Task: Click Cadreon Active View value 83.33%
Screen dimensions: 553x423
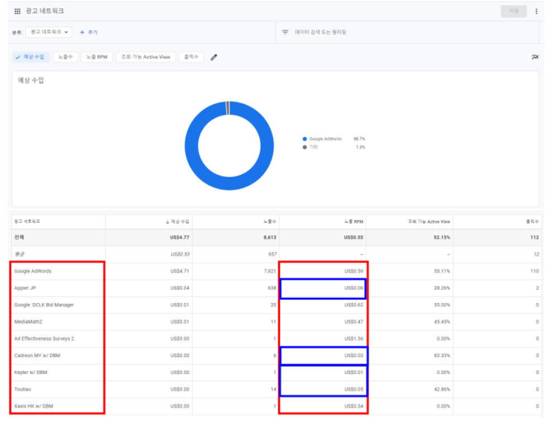Action: pos(442,356)
